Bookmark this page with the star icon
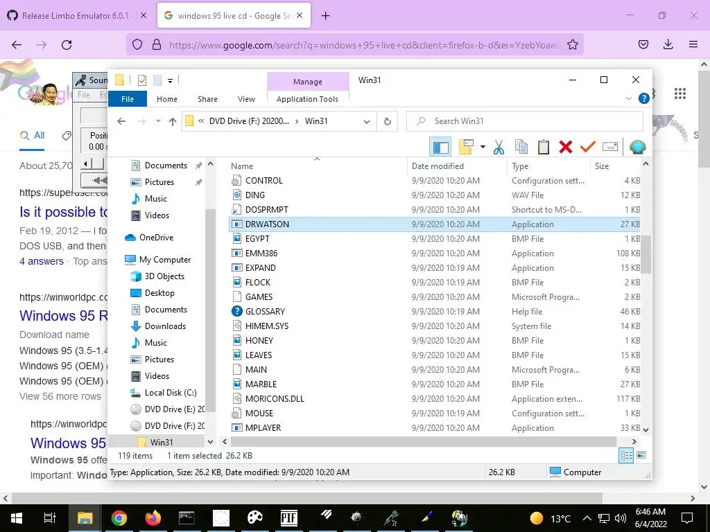 coord(572,44)
